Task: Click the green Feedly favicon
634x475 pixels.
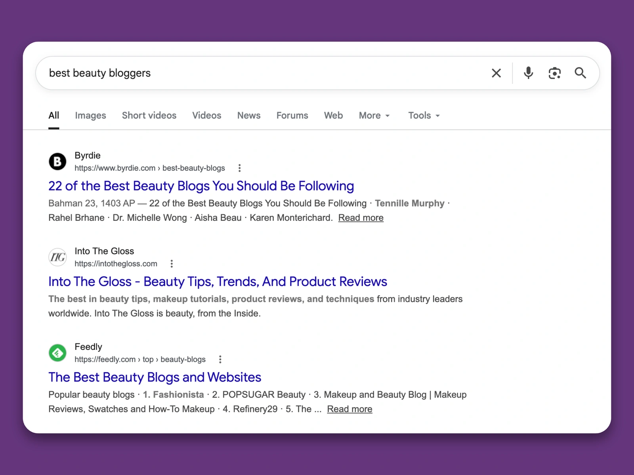Action: pyautogui.click(x=57, y=353)
